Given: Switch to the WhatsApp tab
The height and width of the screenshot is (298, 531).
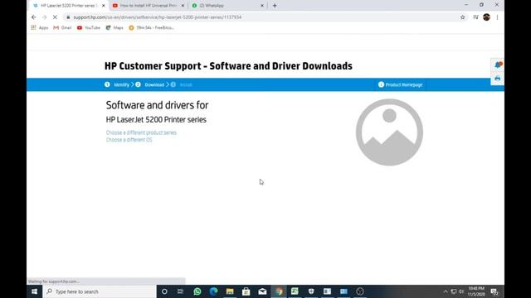Looking at the screenshot, I should 227,6.
